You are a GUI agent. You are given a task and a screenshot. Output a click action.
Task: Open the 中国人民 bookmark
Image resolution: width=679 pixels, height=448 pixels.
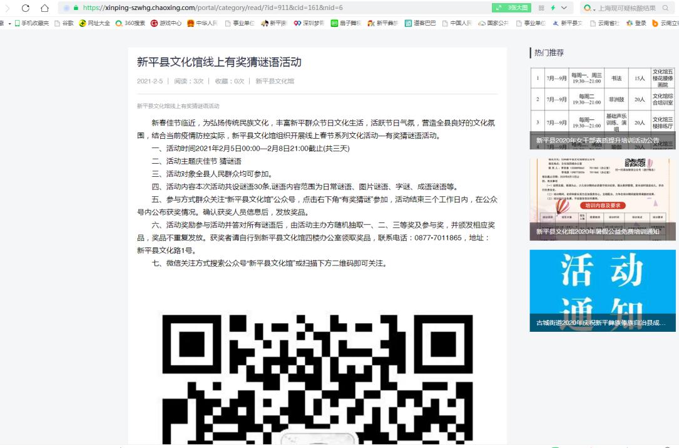(x=457, y=23)
